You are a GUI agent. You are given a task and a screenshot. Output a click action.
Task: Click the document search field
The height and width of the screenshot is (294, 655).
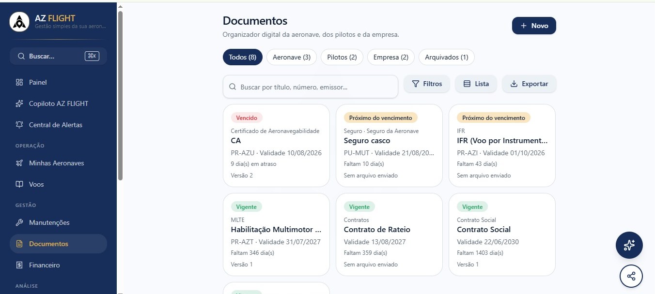(x=311, y=87)
